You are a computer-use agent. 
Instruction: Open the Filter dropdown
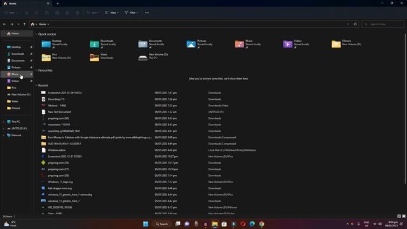point(132,13)
